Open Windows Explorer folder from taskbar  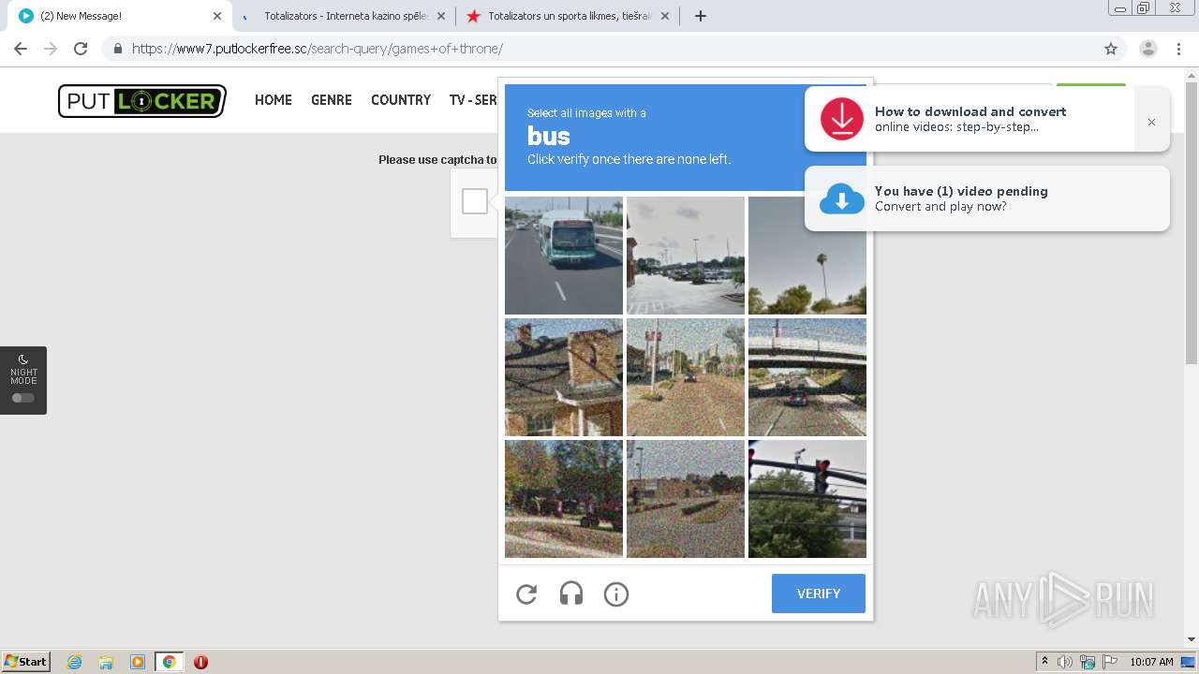tap(106, 662)
